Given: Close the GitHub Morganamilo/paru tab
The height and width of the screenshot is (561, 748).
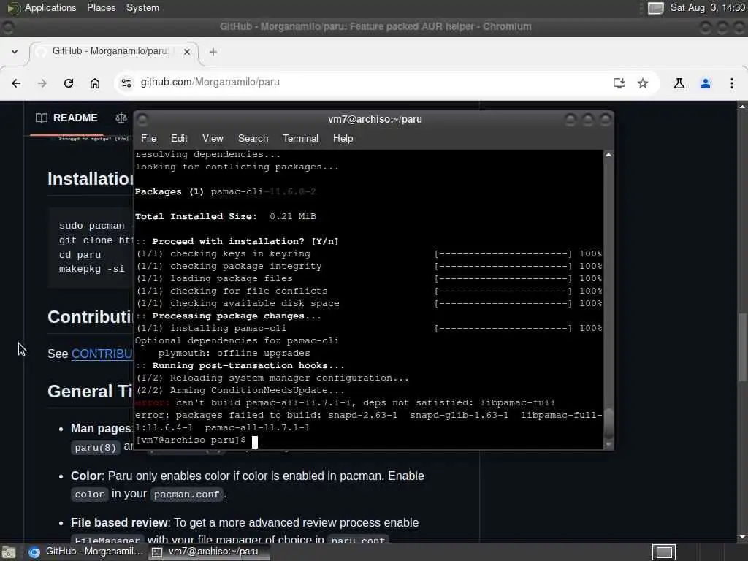Looking at the screenshot, I should click(x=187, y=52).
